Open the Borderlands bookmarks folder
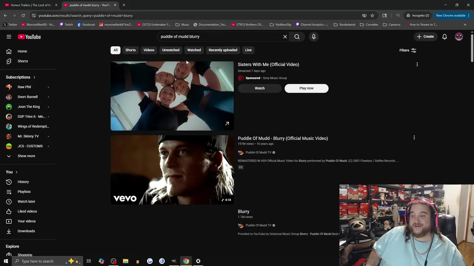 click(x=344, y=24)
